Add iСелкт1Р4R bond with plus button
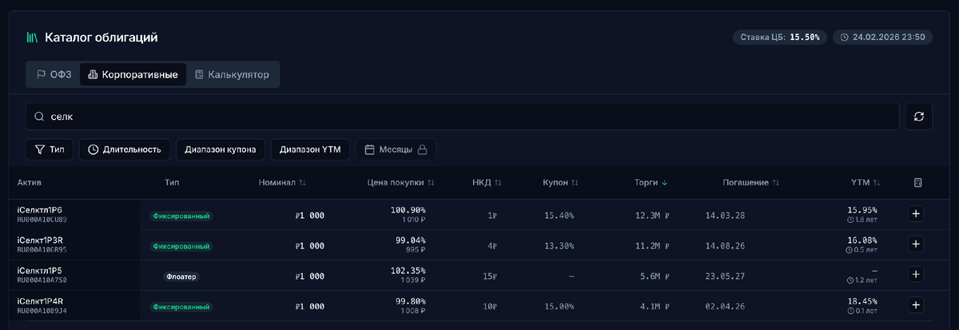The width and height of the screenshot is (959, 330). click(x=916, y=305)
